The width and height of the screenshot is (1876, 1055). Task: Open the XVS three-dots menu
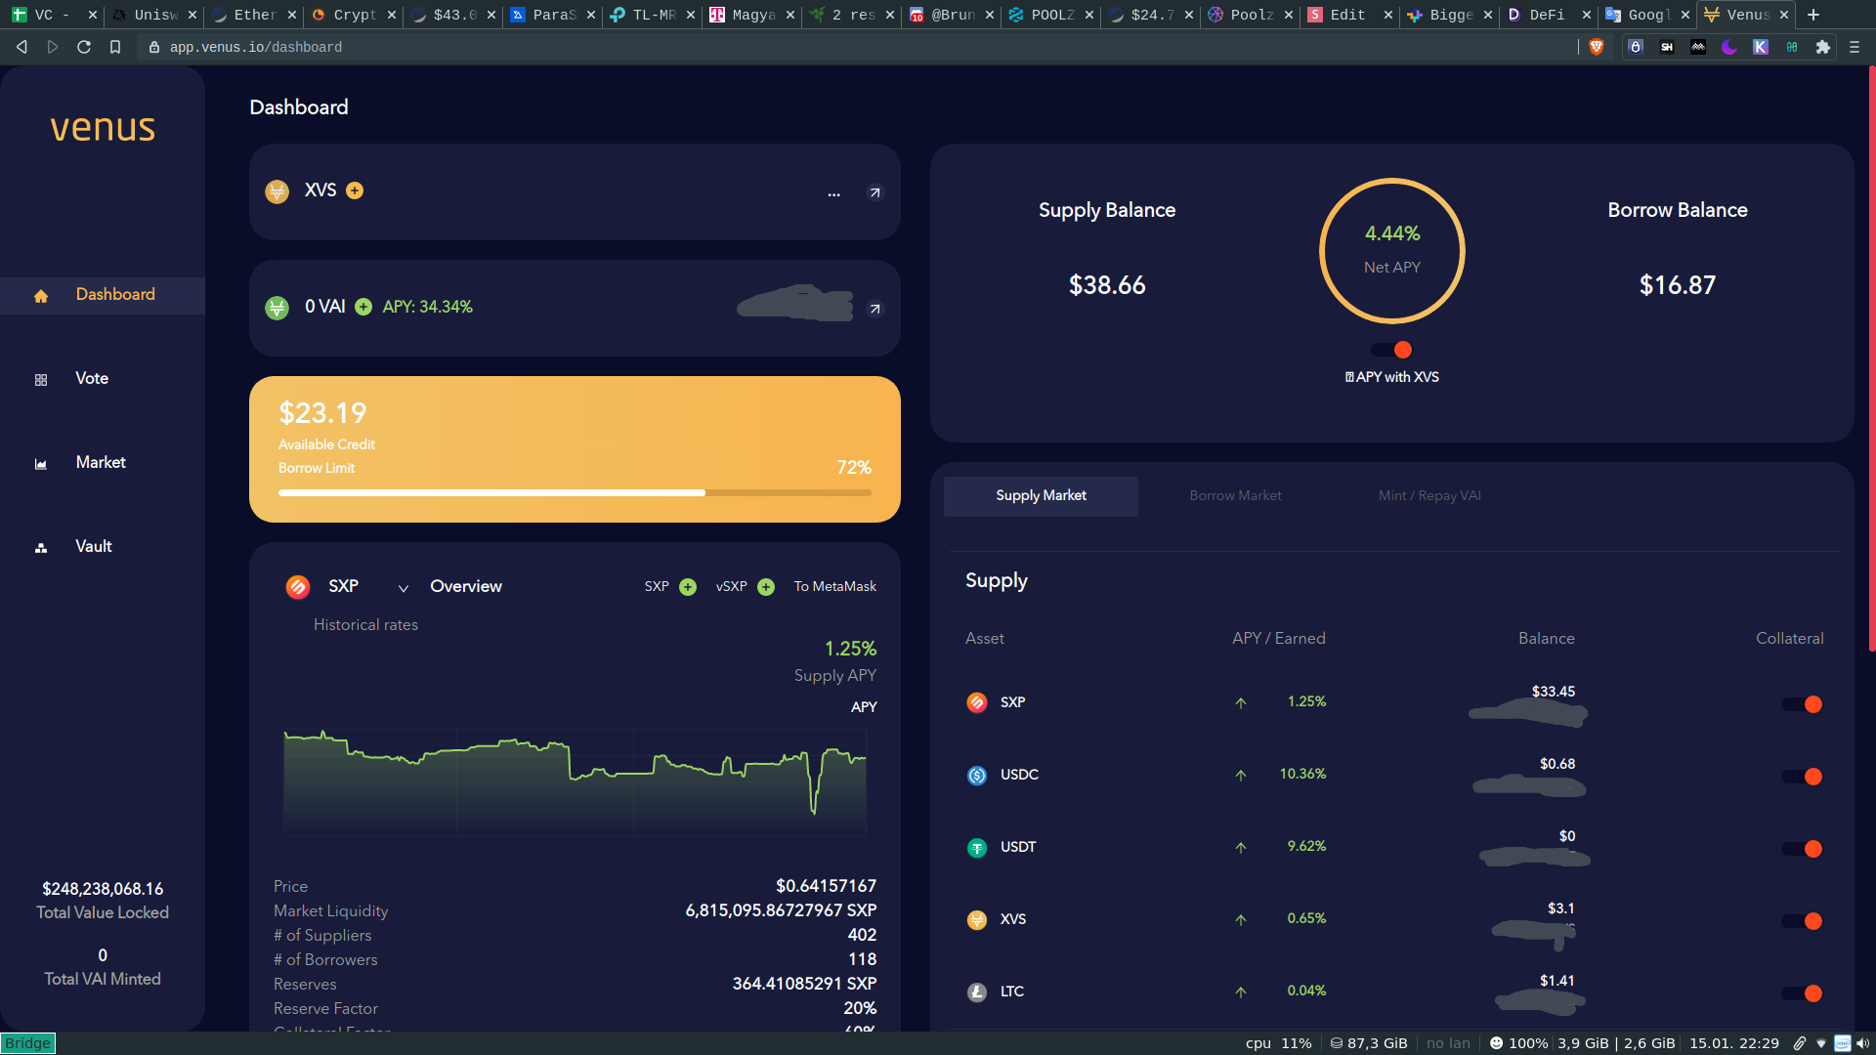click(833, 193)
